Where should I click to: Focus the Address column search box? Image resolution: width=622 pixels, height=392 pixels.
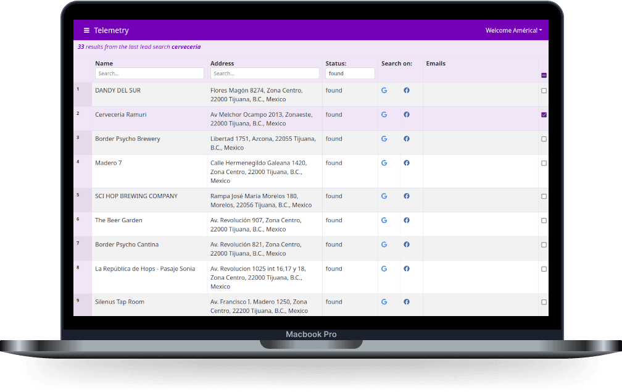pos(264,73)
